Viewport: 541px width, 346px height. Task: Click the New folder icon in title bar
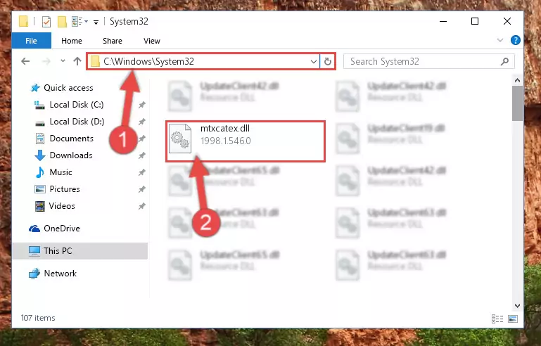pos(62,22)
